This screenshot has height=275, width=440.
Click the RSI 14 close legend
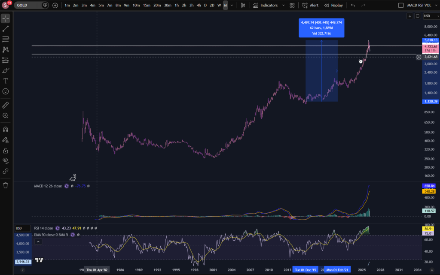43,228
